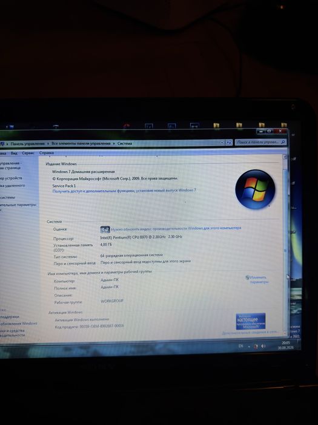Click the Активация Windows выполнена text
Viewport: 318px width, 425px height.
pos(82,319)
